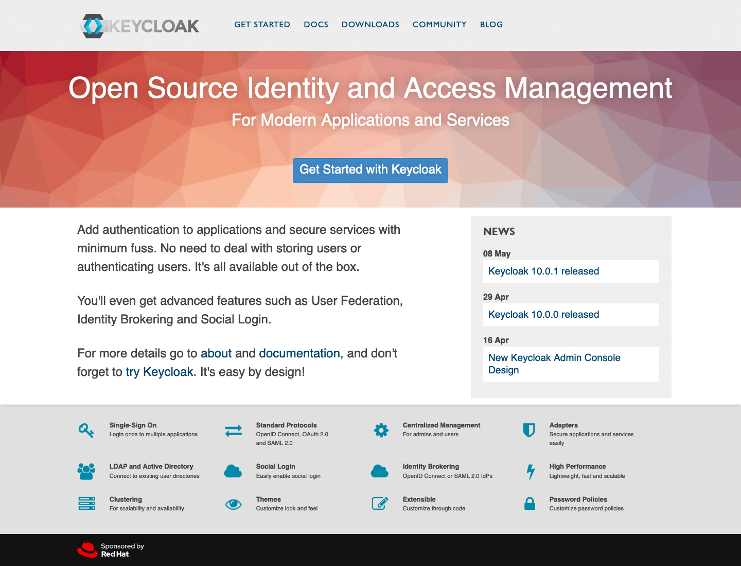The image size is (741, 566).
Task: Click the Password Policies heading
Action: click(578, 500)
